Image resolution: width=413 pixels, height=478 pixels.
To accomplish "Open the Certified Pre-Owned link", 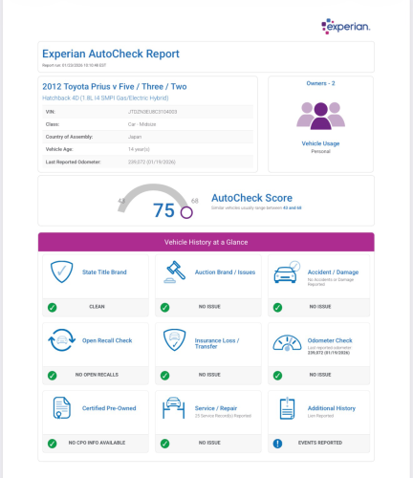I will pyautogui.click(x=109, y=408).
